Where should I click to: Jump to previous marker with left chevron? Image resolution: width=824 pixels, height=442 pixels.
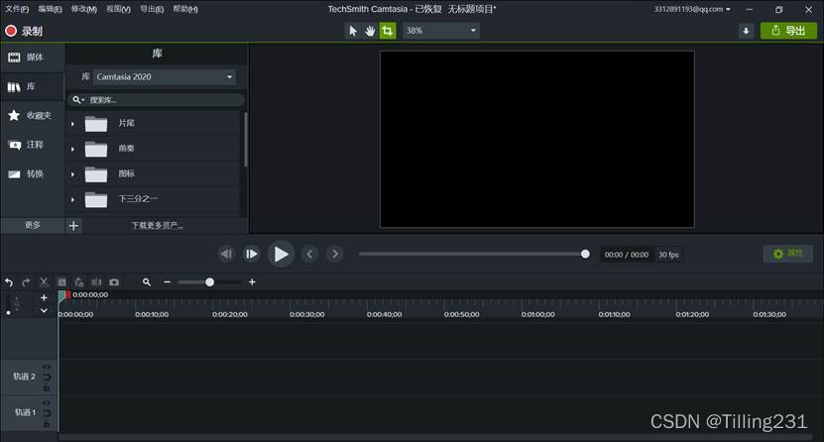point(309,254)
